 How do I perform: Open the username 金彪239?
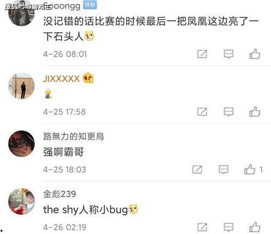[x=60, y=194]
